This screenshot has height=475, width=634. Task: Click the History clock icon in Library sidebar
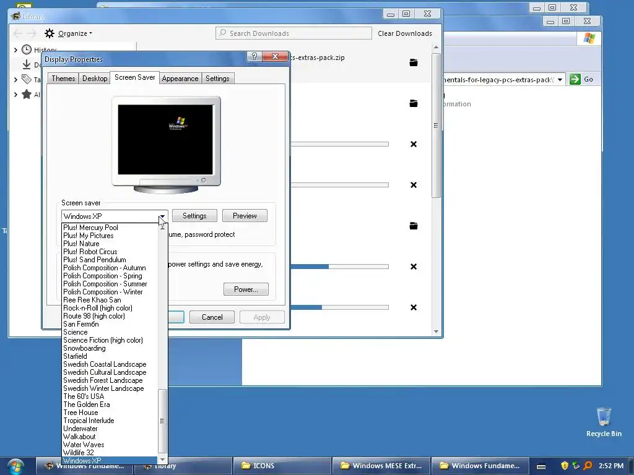[26, 49]
